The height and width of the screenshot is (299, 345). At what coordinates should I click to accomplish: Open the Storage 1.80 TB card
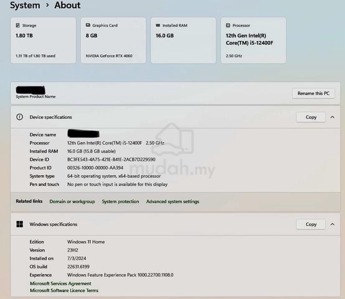pyautogui.click(x=43, y=40)
